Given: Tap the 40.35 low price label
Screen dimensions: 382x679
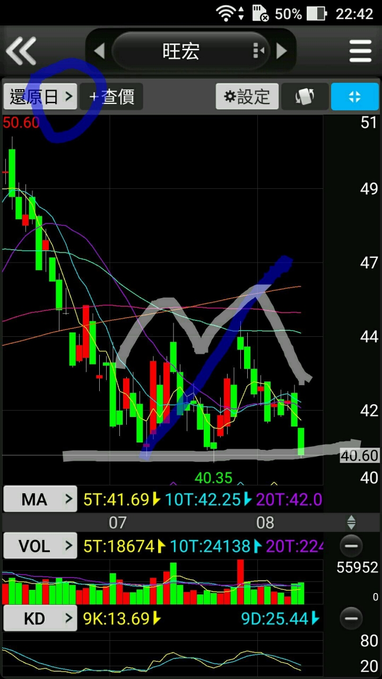Looking at the screenshot, I should [213, 478].
